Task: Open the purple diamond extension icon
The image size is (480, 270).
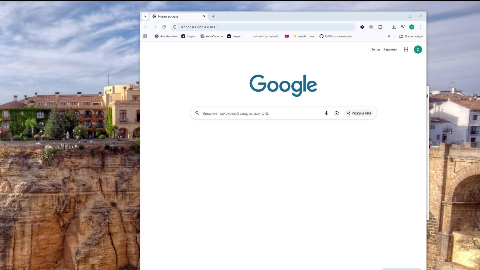Action: tap(362, 27)
